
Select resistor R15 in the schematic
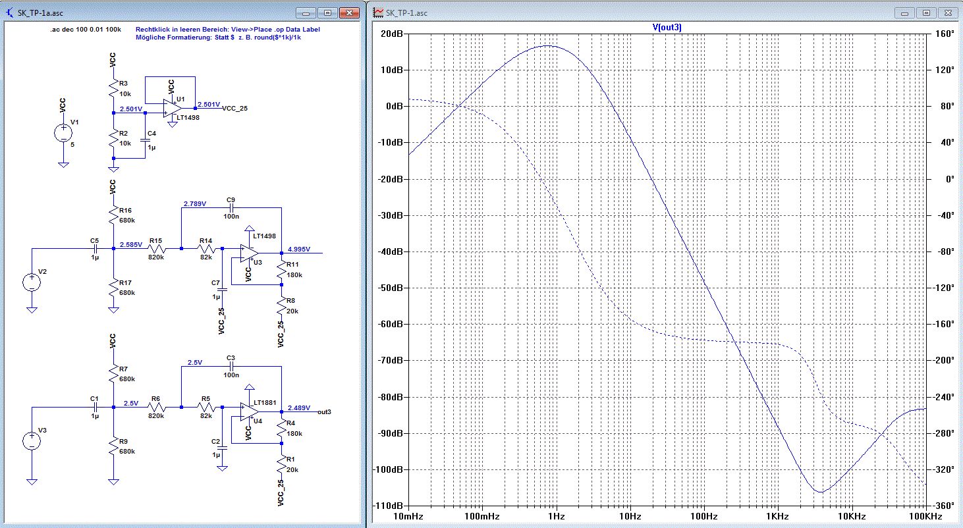tap(157, 249)
